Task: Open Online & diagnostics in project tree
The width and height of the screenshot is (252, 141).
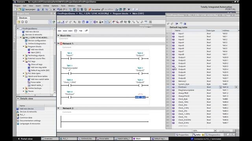Action: [x=37, y=43]
